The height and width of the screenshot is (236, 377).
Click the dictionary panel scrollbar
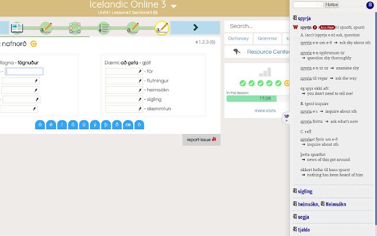click(x=376, y=118)
